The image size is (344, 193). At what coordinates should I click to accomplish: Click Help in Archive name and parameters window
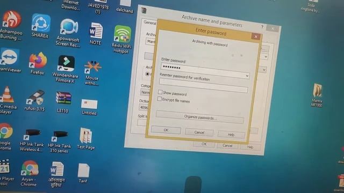pyautogui.click(x=250, y=147)
